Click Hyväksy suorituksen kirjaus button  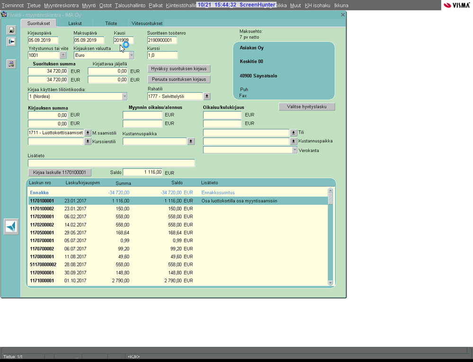coord(179,69)
